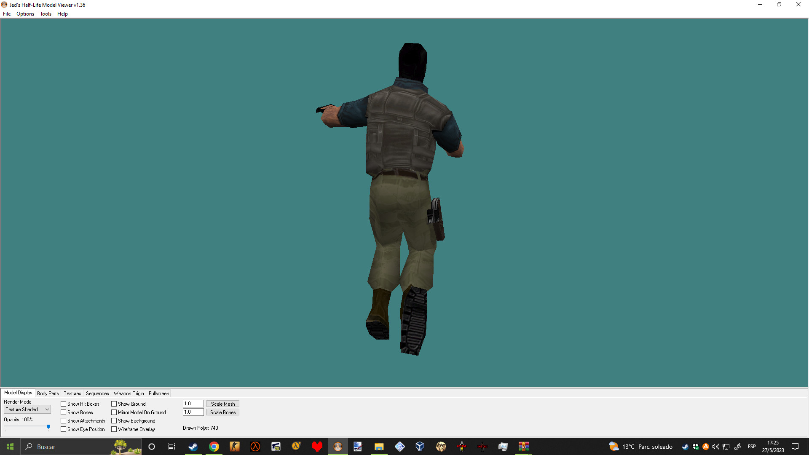
Task: Enable Mirror Model On Ground
Action: [114, 412]
